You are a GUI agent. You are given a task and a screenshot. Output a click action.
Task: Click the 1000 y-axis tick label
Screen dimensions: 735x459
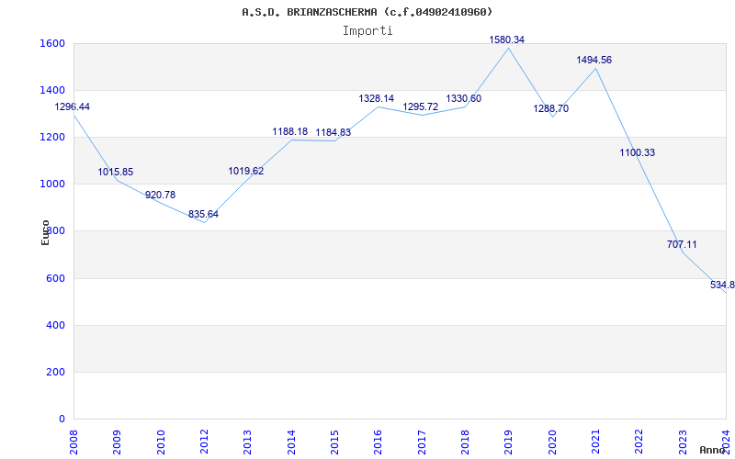52,185
